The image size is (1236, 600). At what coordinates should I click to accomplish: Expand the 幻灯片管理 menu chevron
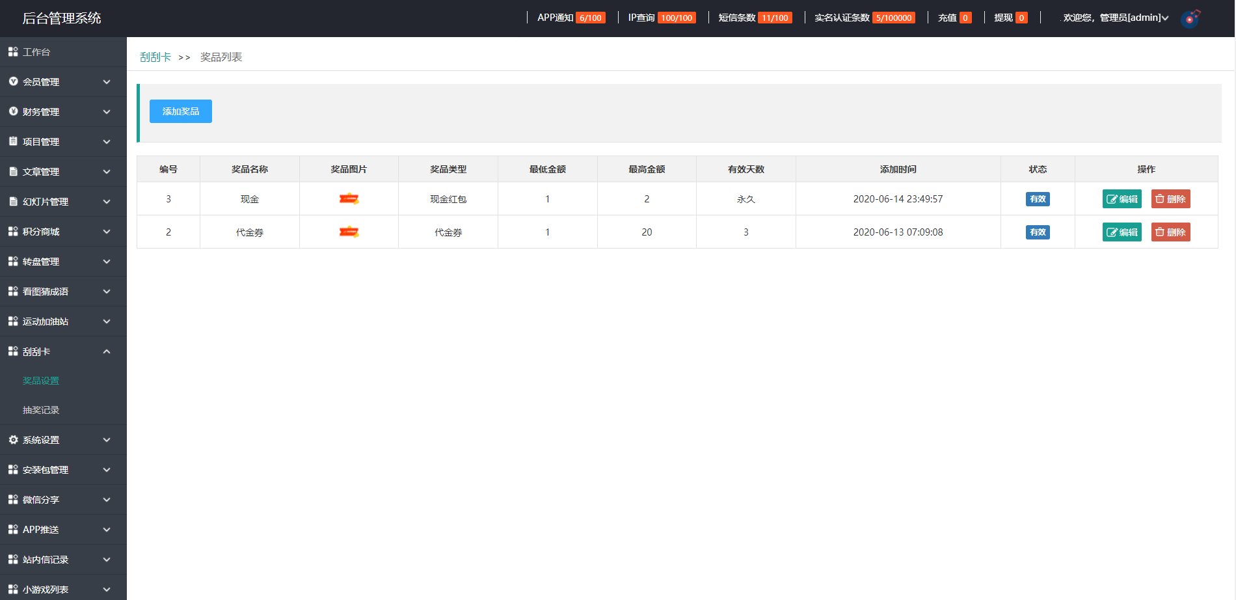107,202
